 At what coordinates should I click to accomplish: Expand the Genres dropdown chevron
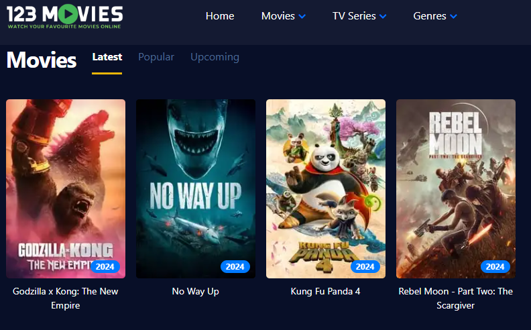454,16
